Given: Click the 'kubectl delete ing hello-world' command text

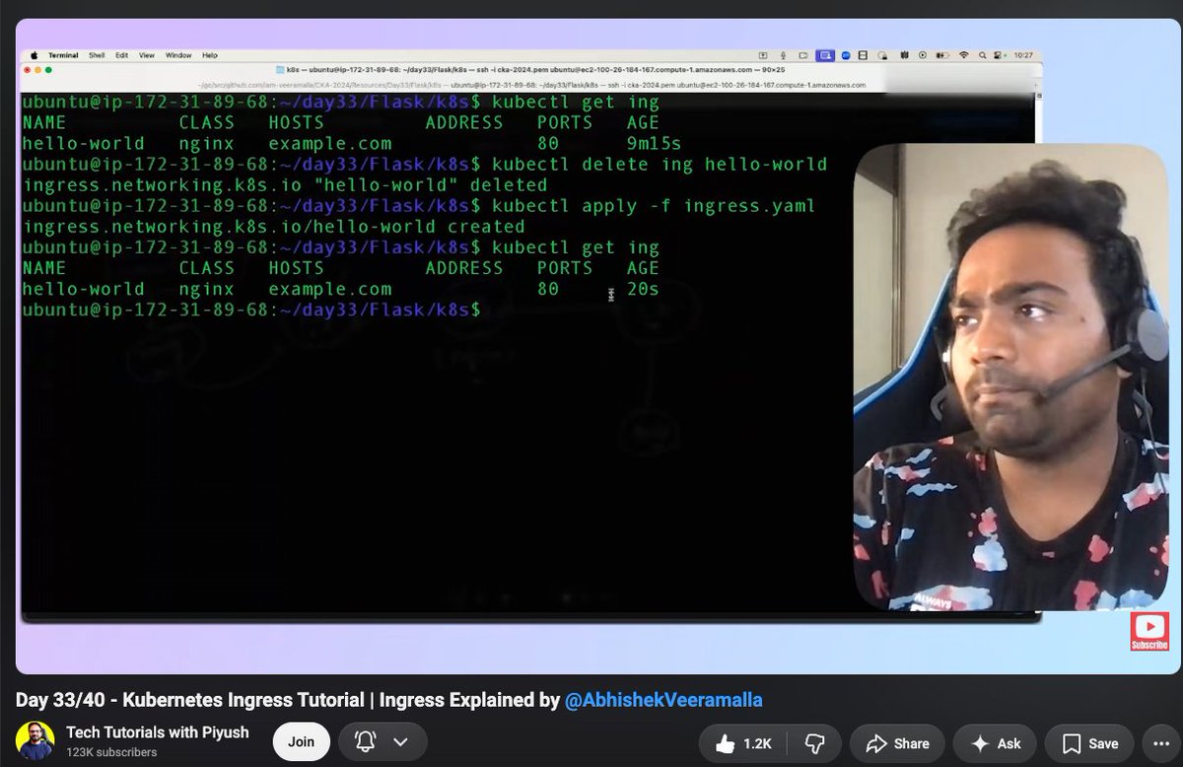Looking at the screenshot, I should [x=660, y=164].
